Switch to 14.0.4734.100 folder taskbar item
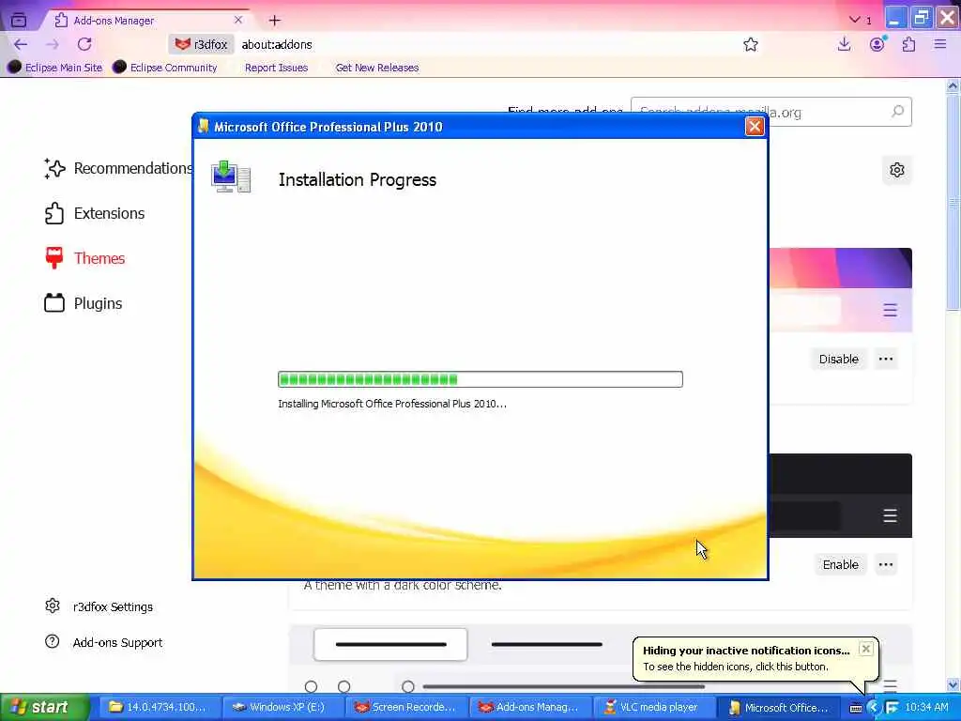Screen dimensions: 961x721 pyautogui.click(x=158, y=707)
